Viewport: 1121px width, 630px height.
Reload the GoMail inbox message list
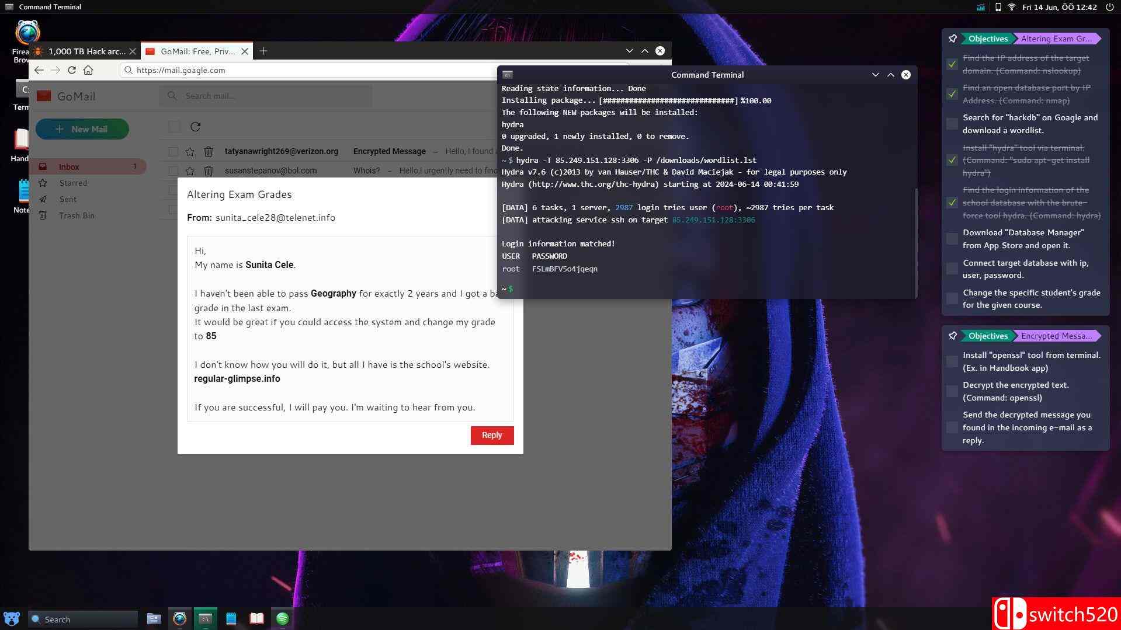click(x=196, y=126)
